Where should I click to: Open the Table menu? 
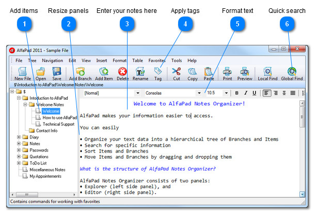[137, 60]
